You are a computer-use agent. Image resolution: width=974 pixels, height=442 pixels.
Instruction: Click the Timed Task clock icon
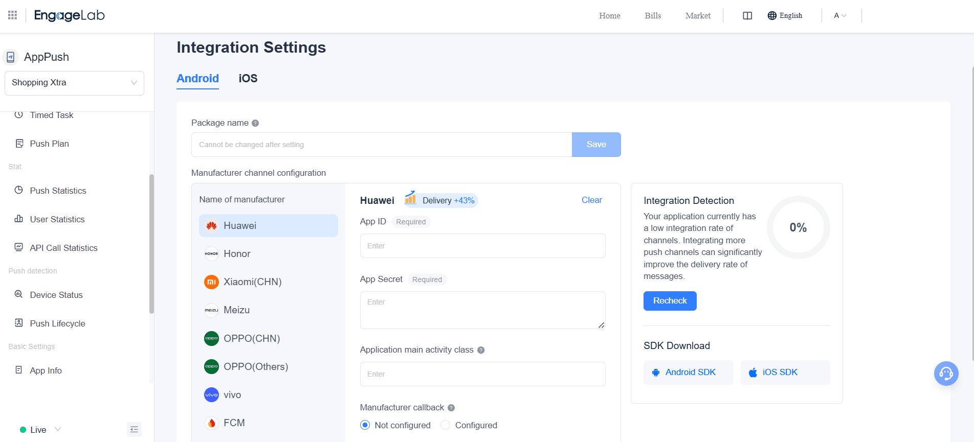pyautogui.click(x=19, y=114)
